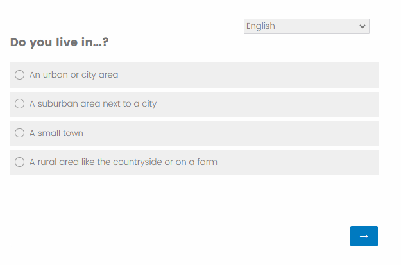Proceed to the next survey page
The height and width of the screenshot is (265, 401).
[364, 236]
